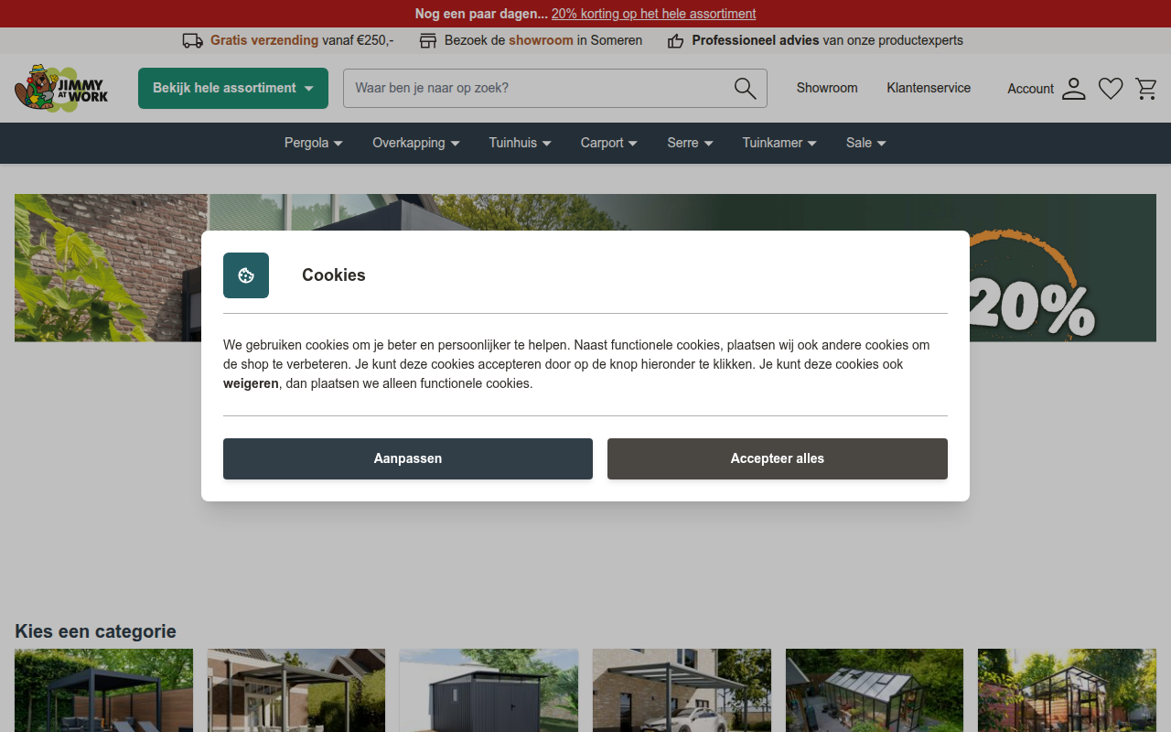Click the Gratis verzending text
Screen dimensions: 1171x732
click(x=264, y=40)
